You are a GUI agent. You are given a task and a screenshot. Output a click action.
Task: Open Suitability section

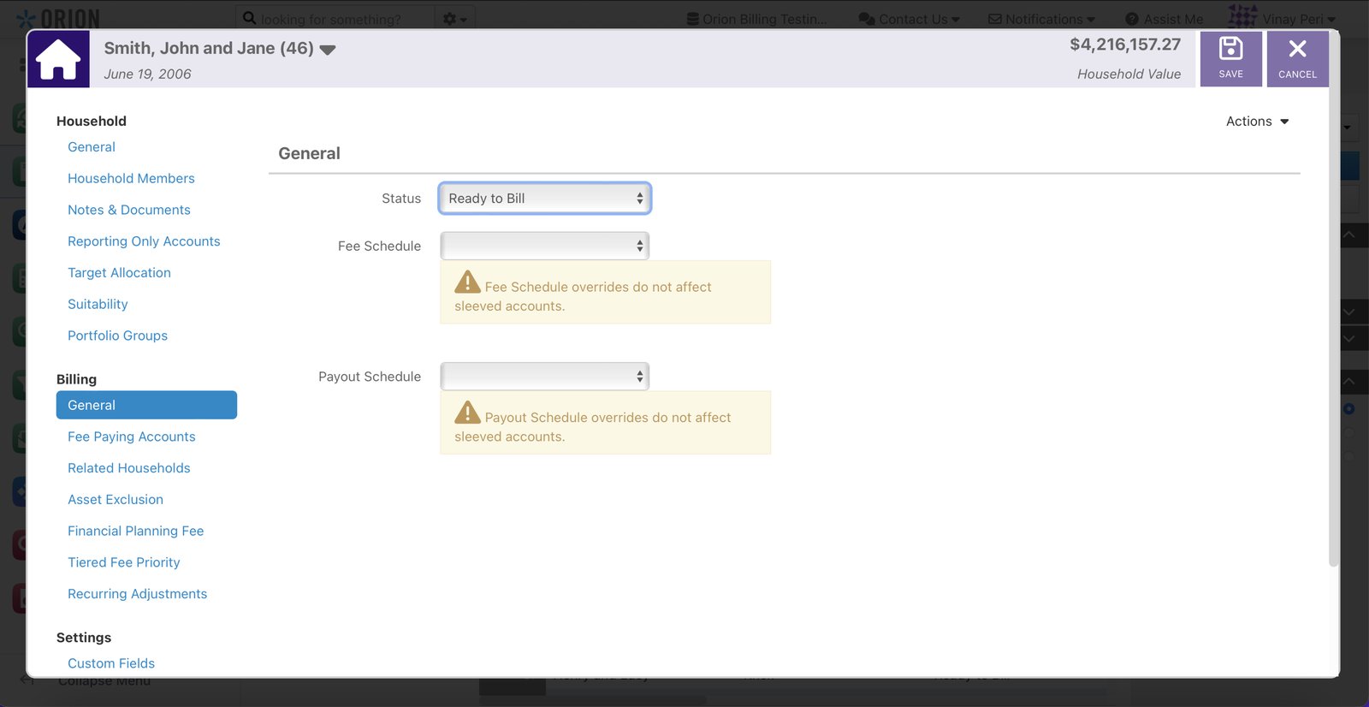[x=98, y=304]
